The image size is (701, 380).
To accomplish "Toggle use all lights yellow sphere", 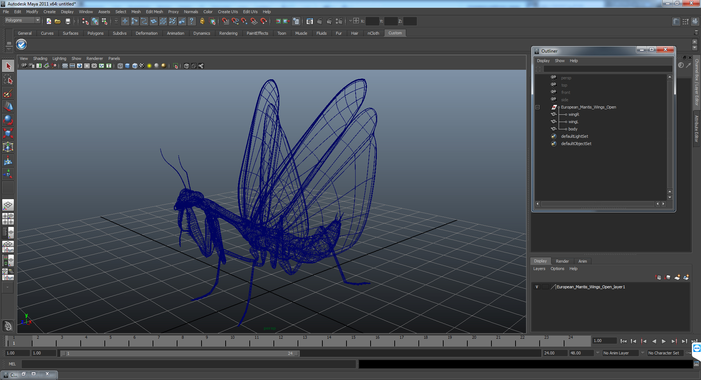I will (149, 66).
